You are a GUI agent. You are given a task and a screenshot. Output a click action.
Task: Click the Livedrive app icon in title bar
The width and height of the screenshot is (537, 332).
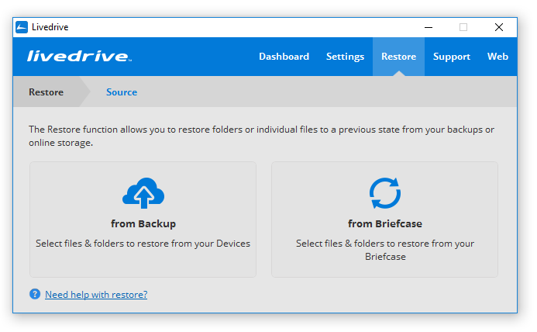coord(22,27)
